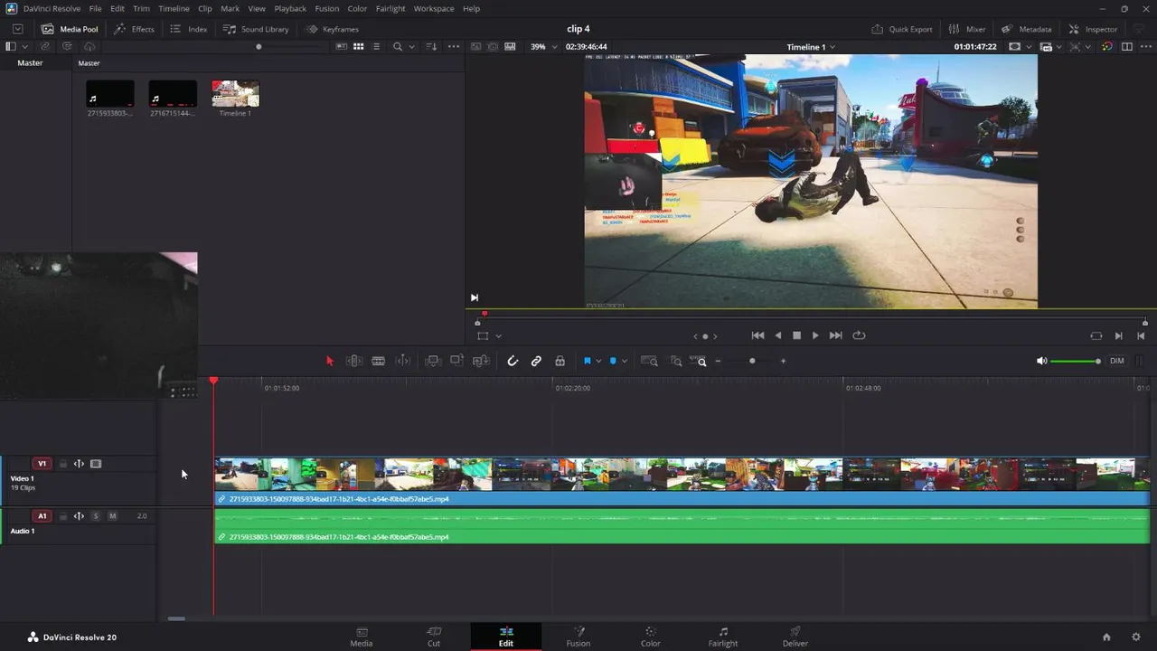
Task: Stop timeline playback
Action: [796, 335]
